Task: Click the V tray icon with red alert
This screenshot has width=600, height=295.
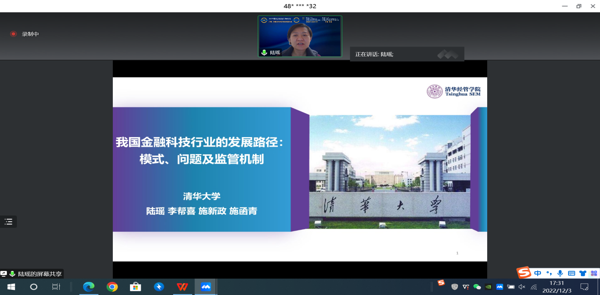Action: (466, 287)
